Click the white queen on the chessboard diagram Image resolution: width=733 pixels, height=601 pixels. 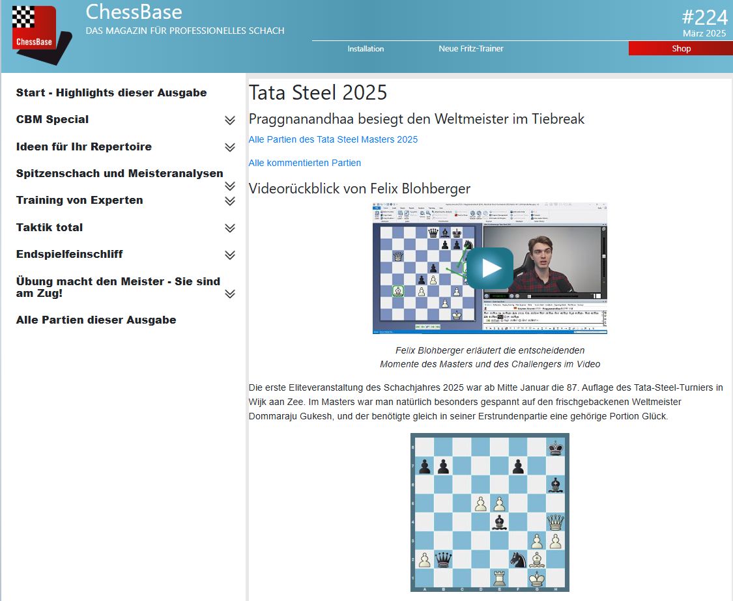coord(555,522)
